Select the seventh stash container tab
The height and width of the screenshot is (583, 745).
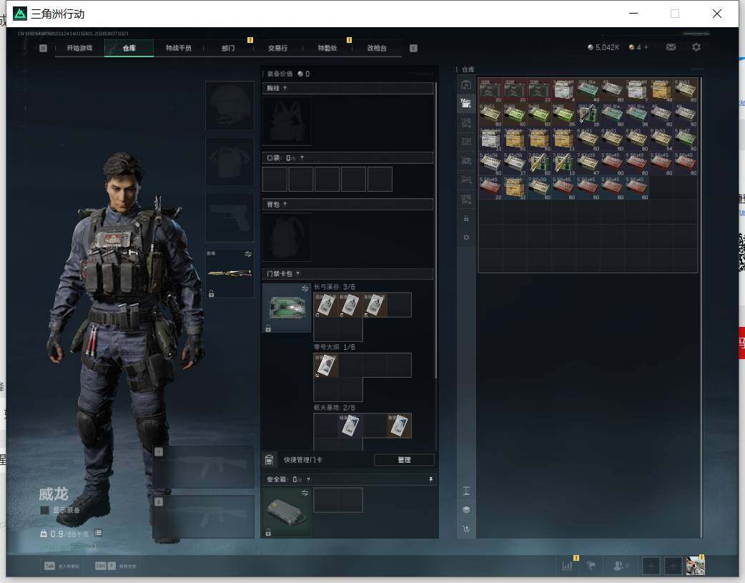(466, 199)
